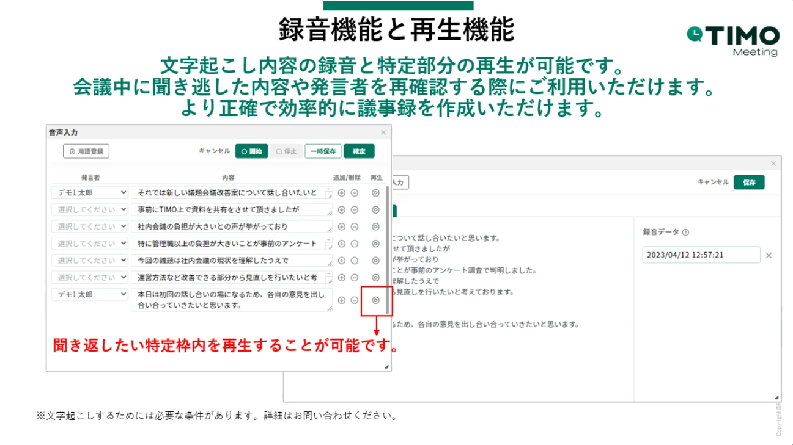Viewport: 793px width, 445px height.
Task: Close the 音声入力 dialog with X
Action: point(383,132)
